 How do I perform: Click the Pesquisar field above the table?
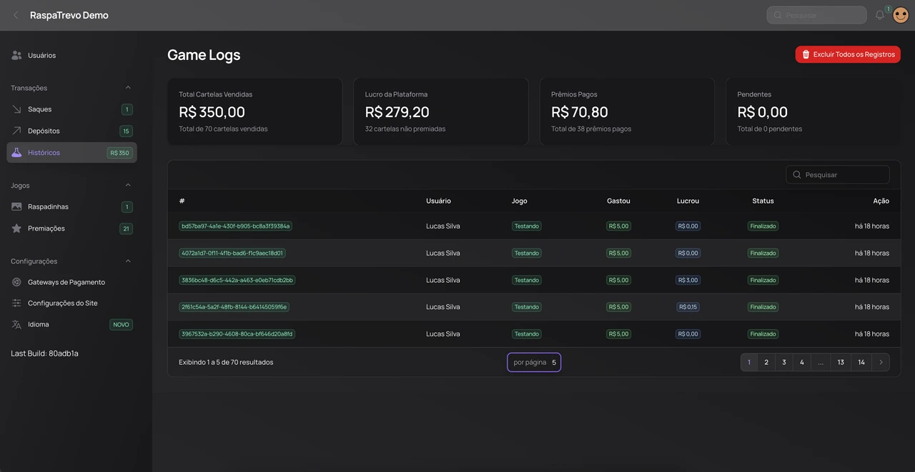838,174
